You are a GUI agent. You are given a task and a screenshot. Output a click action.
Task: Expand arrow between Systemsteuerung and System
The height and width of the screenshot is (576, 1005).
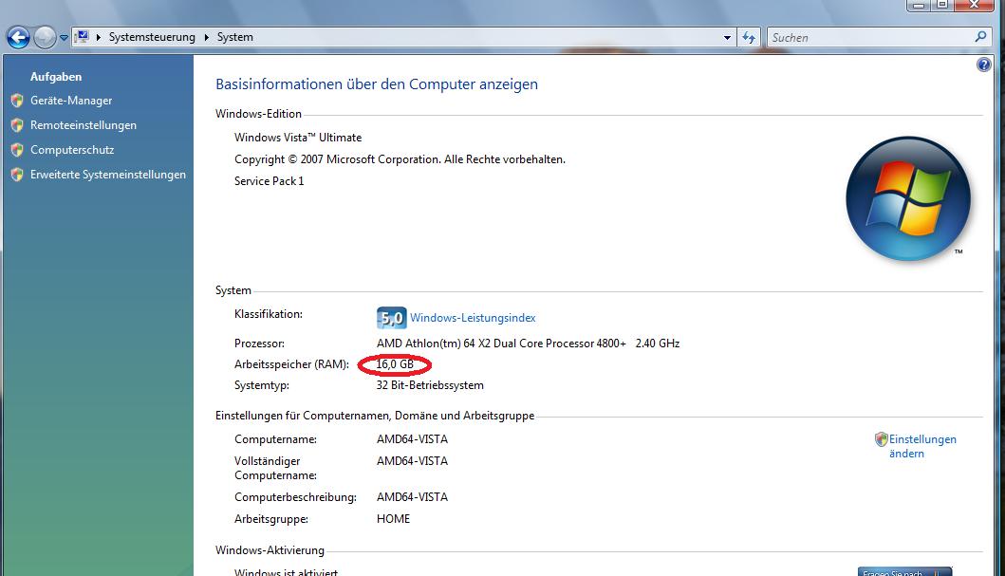(206, 37)
